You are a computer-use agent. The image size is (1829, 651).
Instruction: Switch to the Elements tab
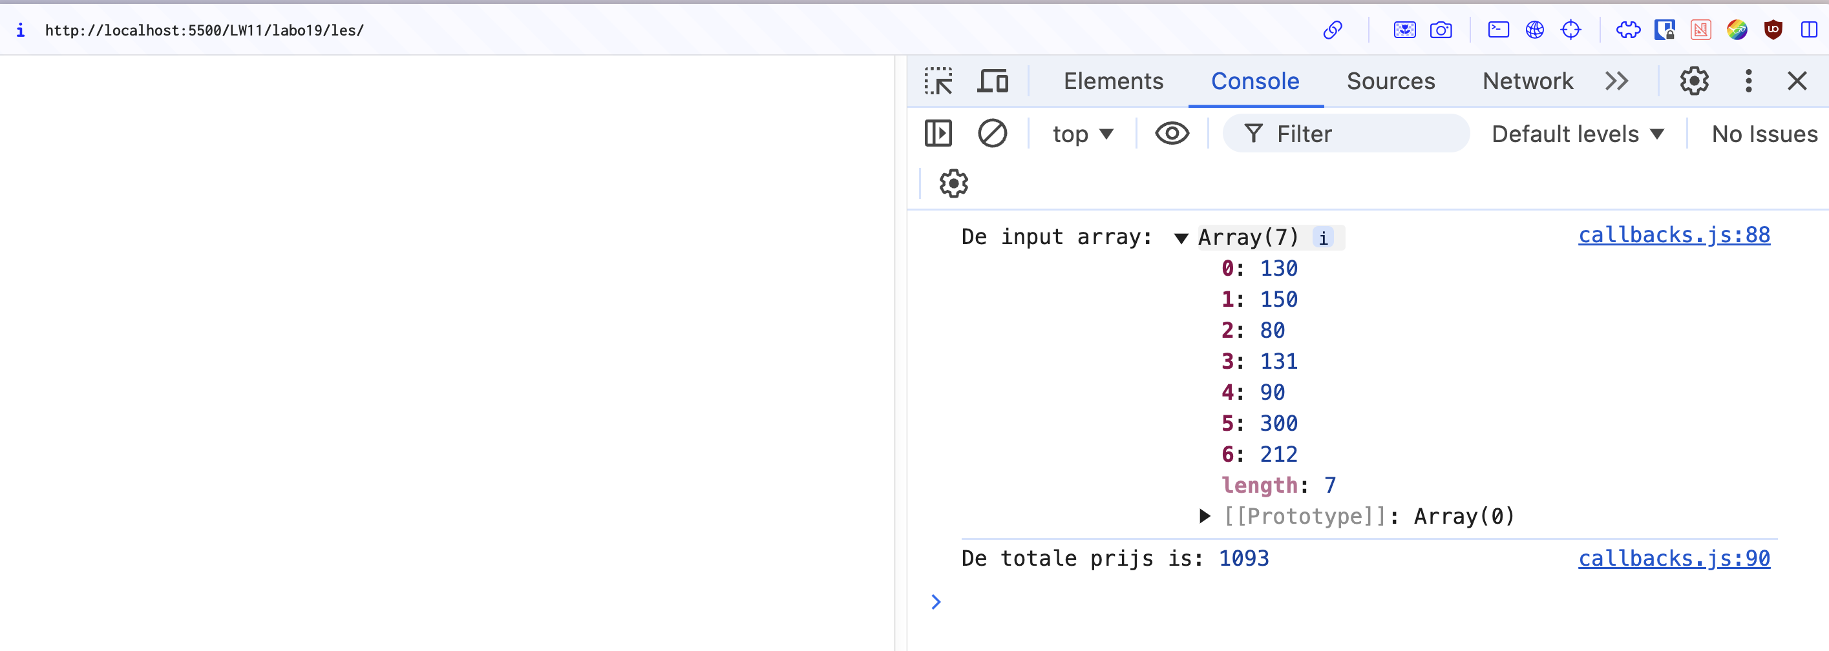point(1114,81)
